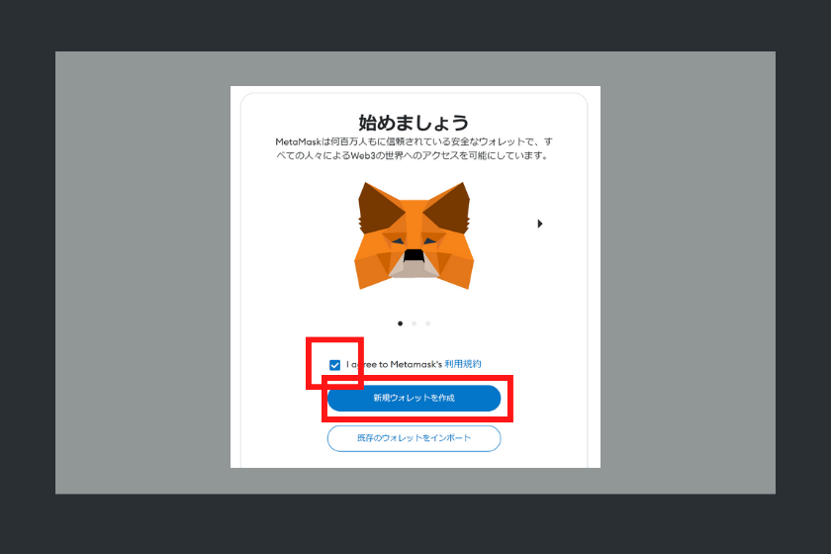The height and width of the screenshot is (554, 831).
Task: Uncheck the agree to MetaMask's terms checkbox
Action: tap(334, 365)
